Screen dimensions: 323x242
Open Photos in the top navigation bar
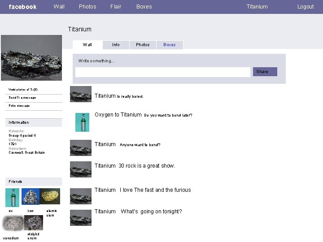[x=87, y=7]
